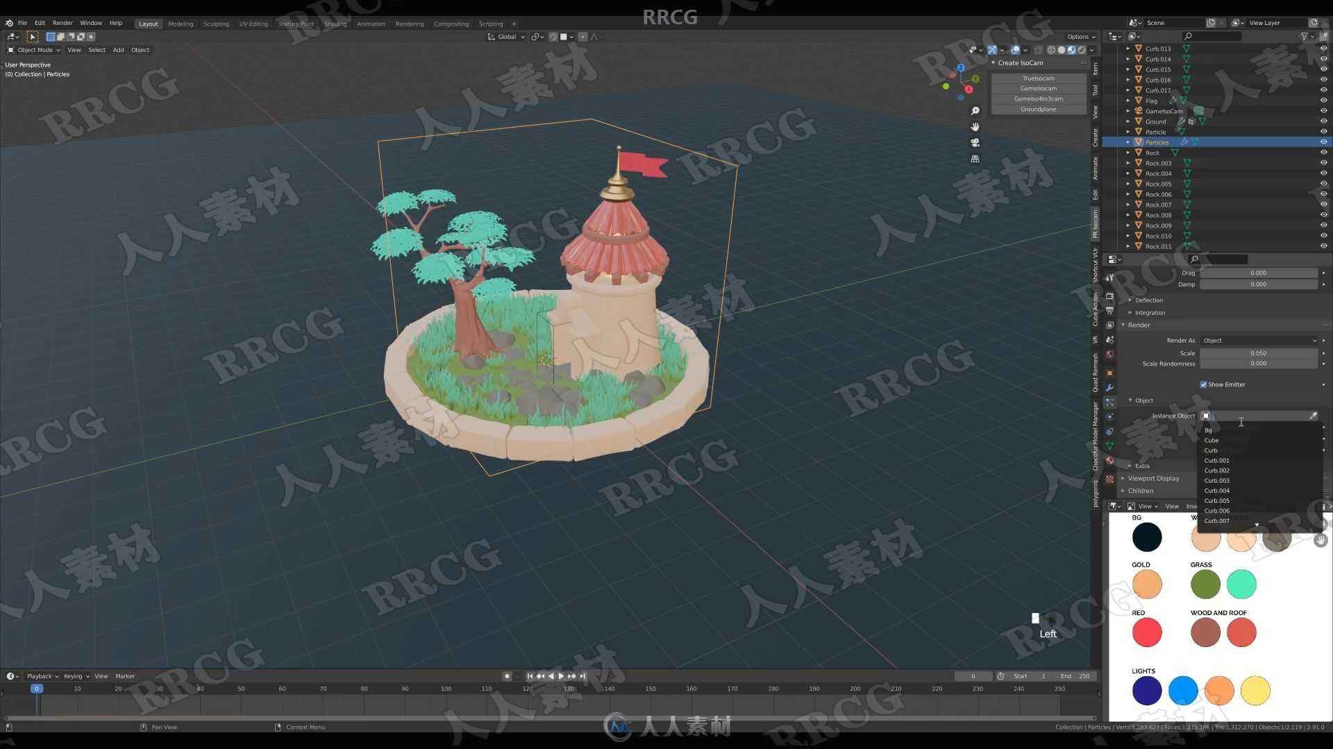Viewport: 1333px width, 749px height.
Task: Toggle Show Emitter checkbox in Render section
Action: pos(1205,384)
